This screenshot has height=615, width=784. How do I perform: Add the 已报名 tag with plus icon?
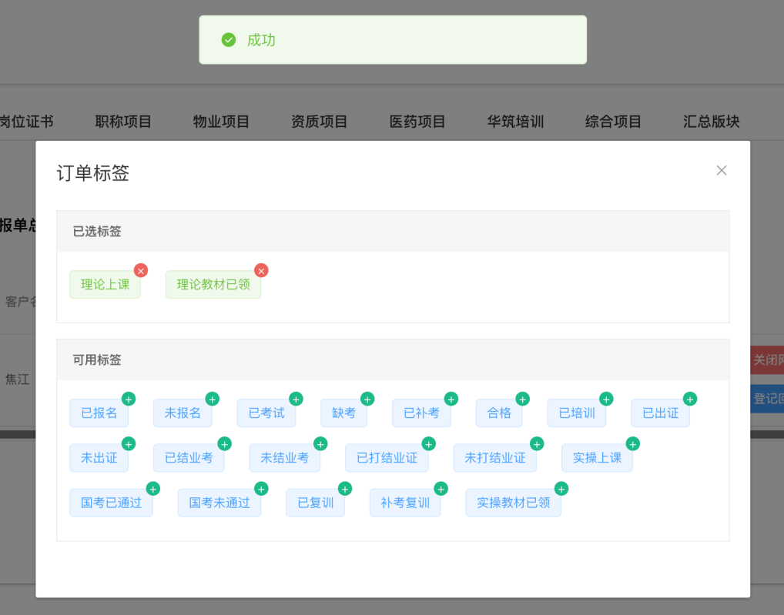tap(129, 399)
